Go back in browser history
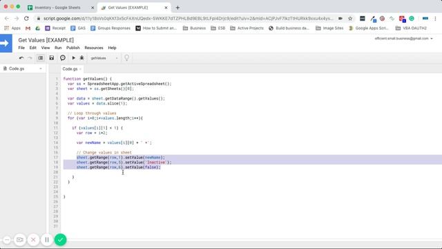 click(x=7, y=19)
